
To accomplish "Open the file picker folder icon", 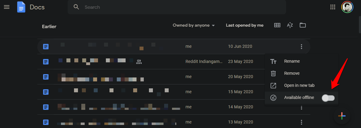I will (x=302, y=25).
